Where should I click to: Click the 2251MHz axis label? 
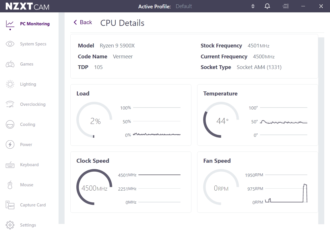pyautogui.click(x=127, y=189)
